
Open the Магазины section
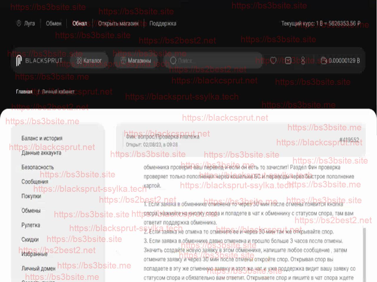point(136,61)
